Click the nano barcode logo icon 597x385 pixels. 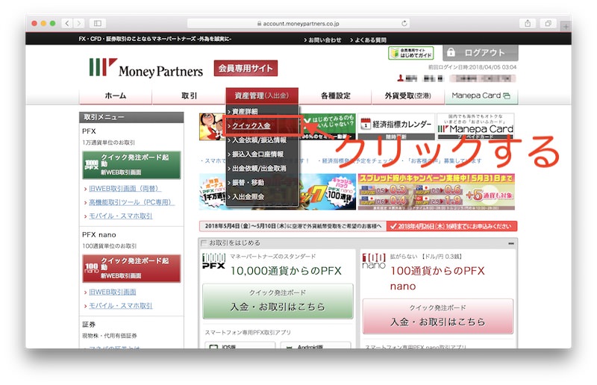[x=374, y=262]
